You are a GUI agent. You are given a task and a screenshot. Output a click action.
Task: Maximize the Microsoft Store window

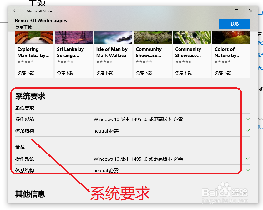[x=236, y=11]
